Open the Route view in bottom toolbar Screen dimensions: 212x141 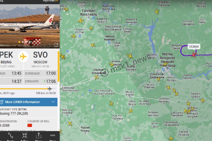pyautogui.click(x=10, y=136)
